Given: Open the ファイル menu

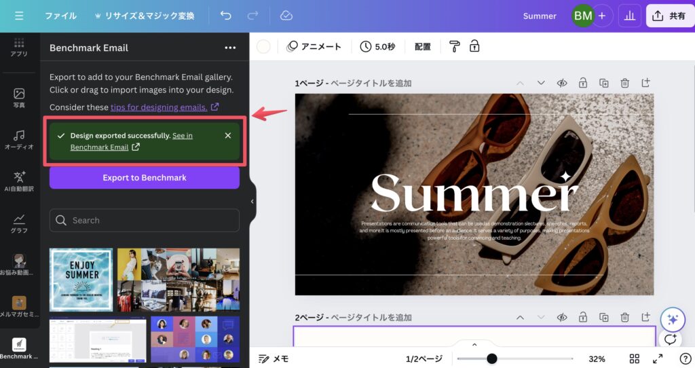Looking at the screenshot, I should tap(60, 16).
